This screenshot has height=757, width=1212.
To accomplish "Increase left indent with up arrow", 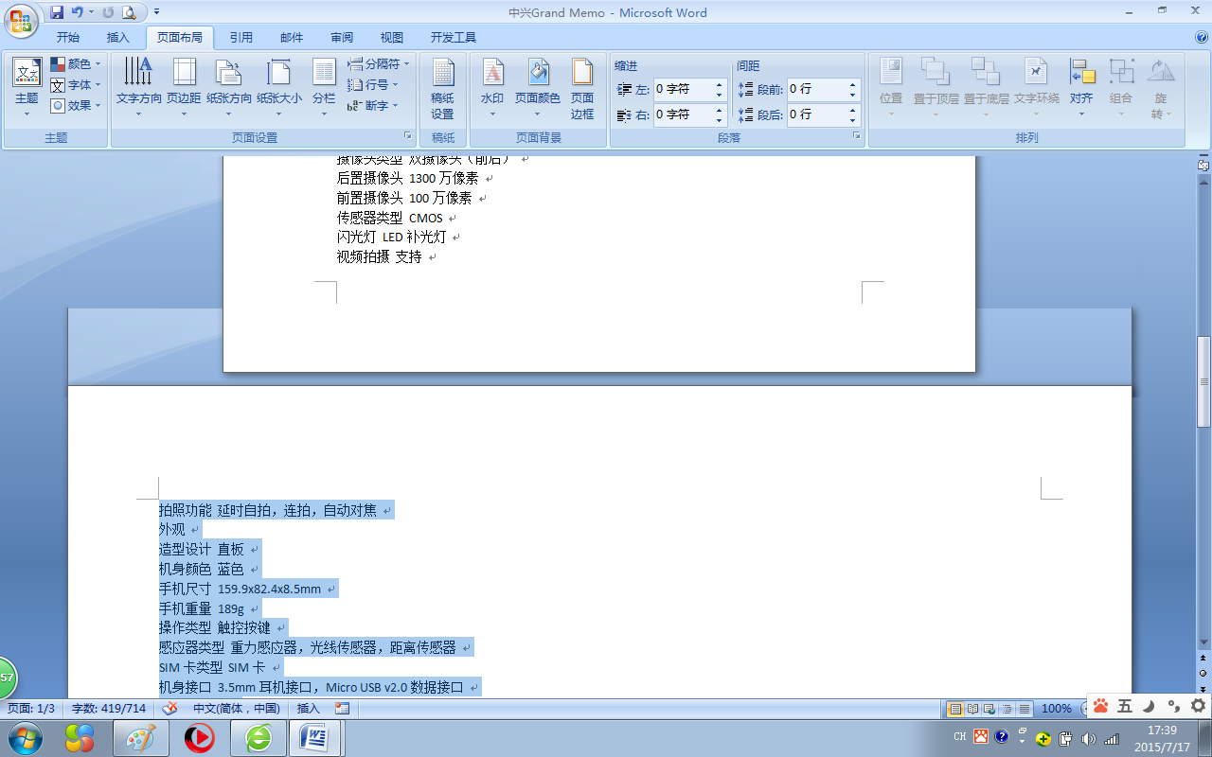I will (719, 84).
